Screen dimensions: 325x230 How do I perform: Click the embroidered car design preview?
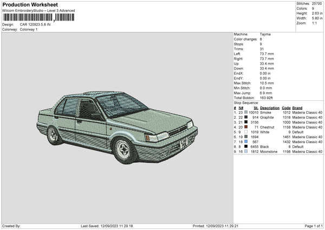[x=116, y=125]
